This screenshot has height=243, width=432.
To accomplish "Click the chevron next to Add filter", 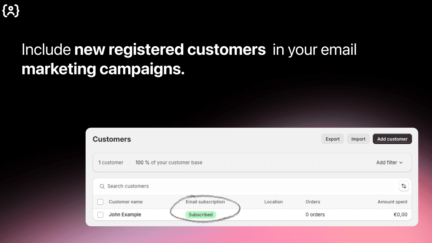I will click(401, 163).
